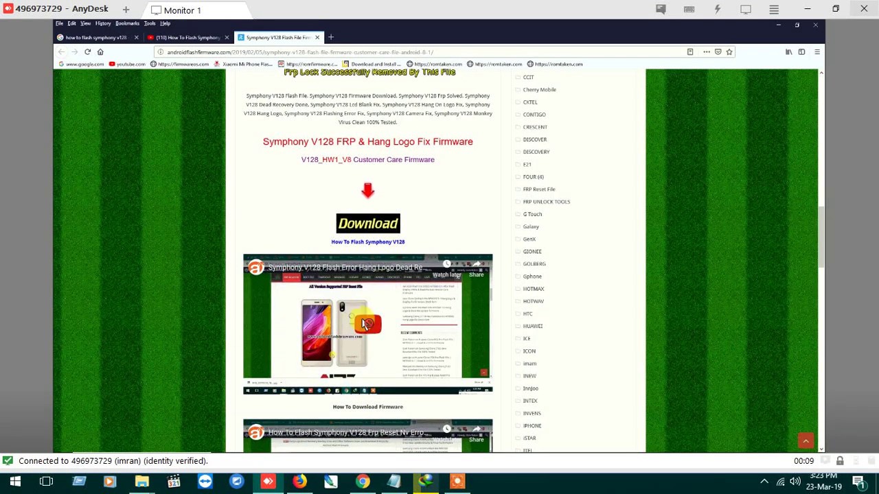Open Google Chrome from taskbar
The width and height of the screenshot is (879, 494).
point(363,482)
